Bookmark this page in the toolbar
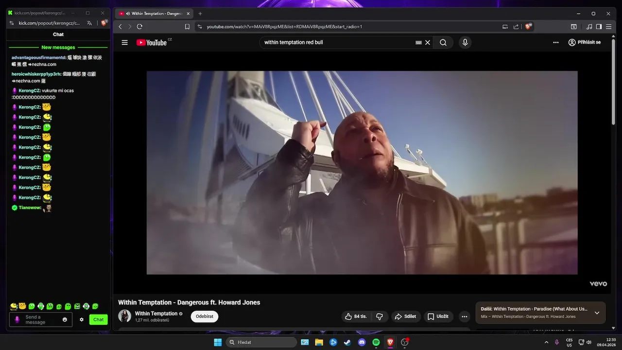The height and width of the screenshot is (350, 622). click(x=187, y=27)
